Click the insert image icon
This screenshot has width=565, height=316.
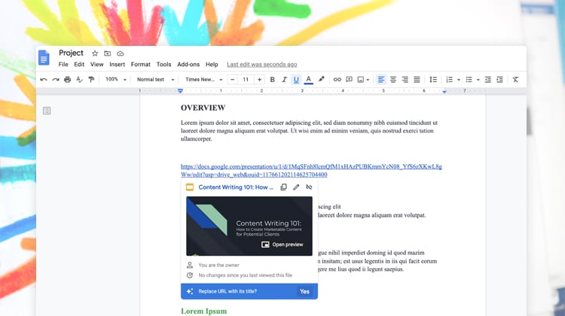tap(361, 80)
